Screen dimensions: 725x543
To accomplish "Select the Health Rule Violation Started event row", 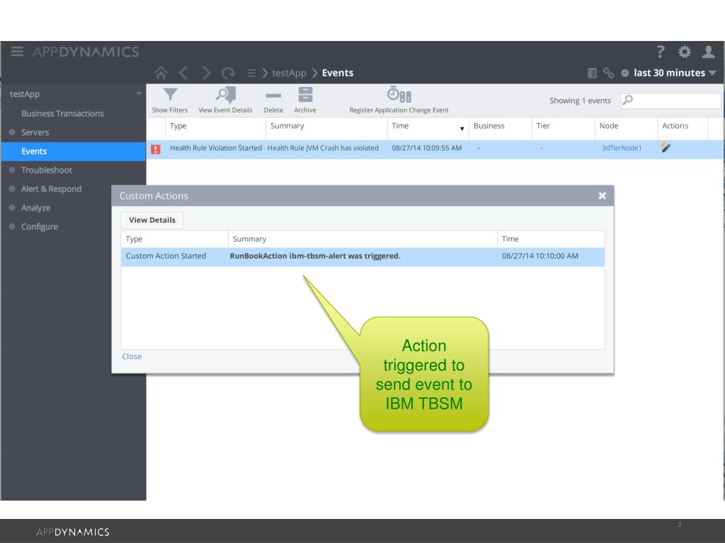I will coord(435,149).
